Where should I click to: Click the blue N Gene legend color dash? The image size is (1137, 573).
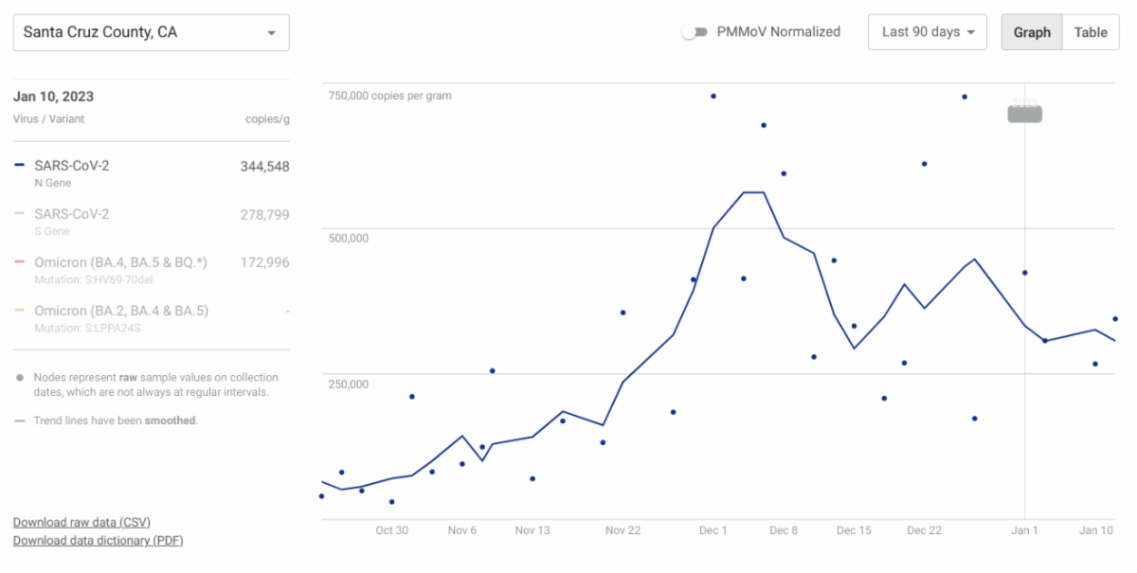(x=20, y=166)
